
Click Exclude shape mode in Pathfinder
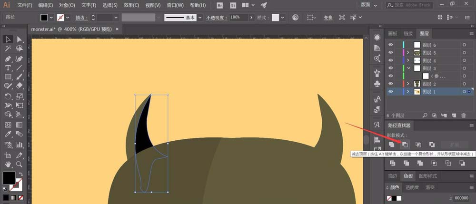pos(432,144)
